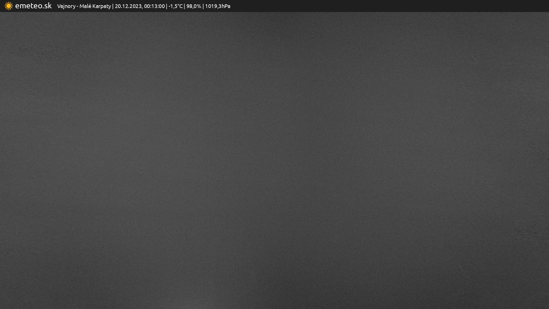Click the separator between humidity and pressure
Screen dimensions: 549x309
point(203,6)
